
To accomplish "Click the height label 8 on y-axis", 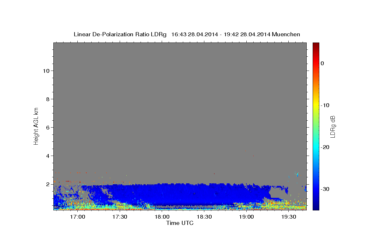I will coord(48,99).
